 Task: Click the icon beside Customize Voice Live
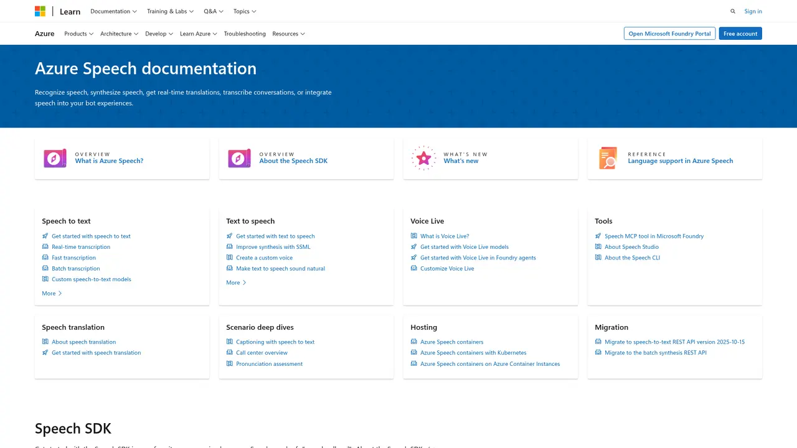coord(413,268)
